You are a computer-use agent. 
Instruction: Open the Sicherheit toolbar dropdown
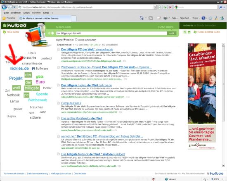point(185,18)
